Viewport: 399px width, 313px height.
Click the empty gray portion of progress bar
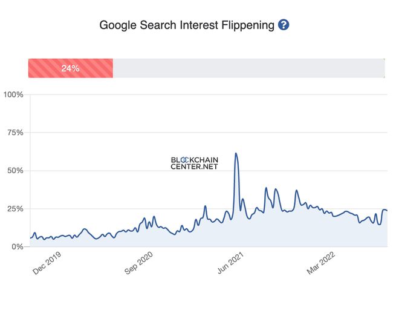[248, 68]
